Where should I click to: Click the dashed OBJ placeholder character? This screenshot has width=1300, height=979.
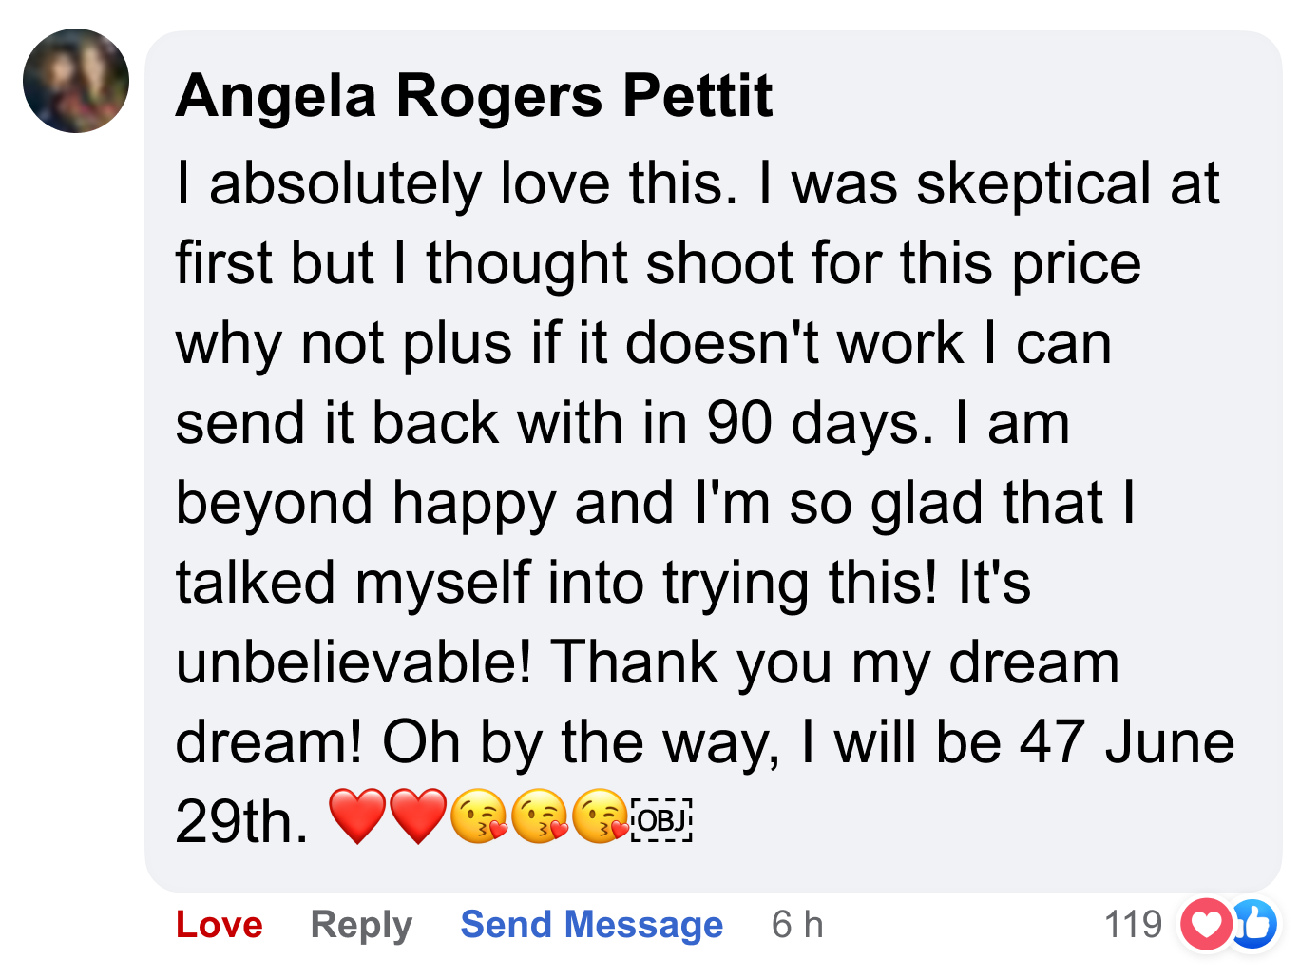661,819
